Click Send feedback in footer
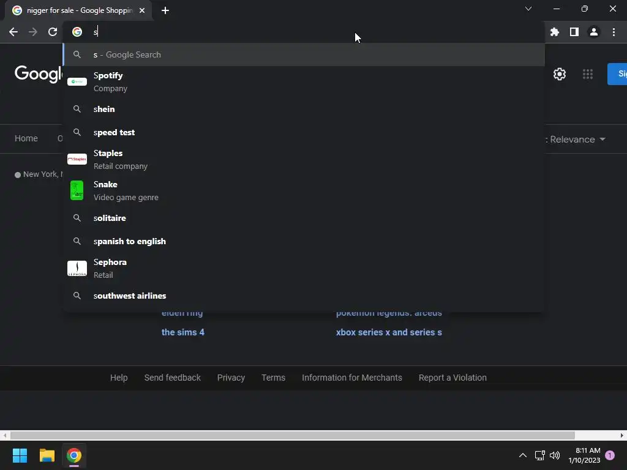 pos(172,378)
